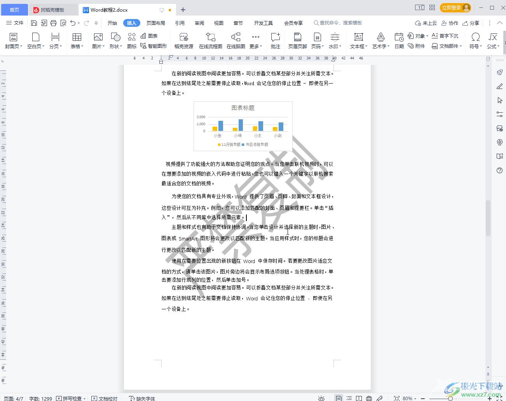Click the vertical scrollbar thumb
The height and width of the screenshot is (401, 506).
click(x=488, y=218)
